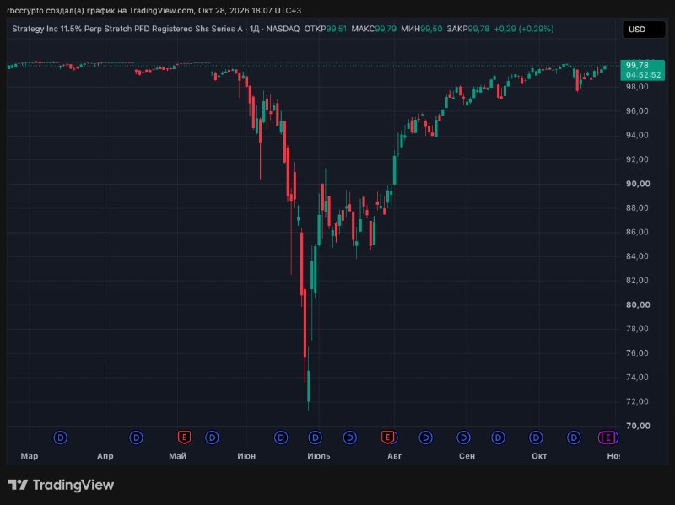Viewport: 675px width, 505px height.
Task: Select the D dividend marker midway between Авг and Сен
Action: (426, 438)
